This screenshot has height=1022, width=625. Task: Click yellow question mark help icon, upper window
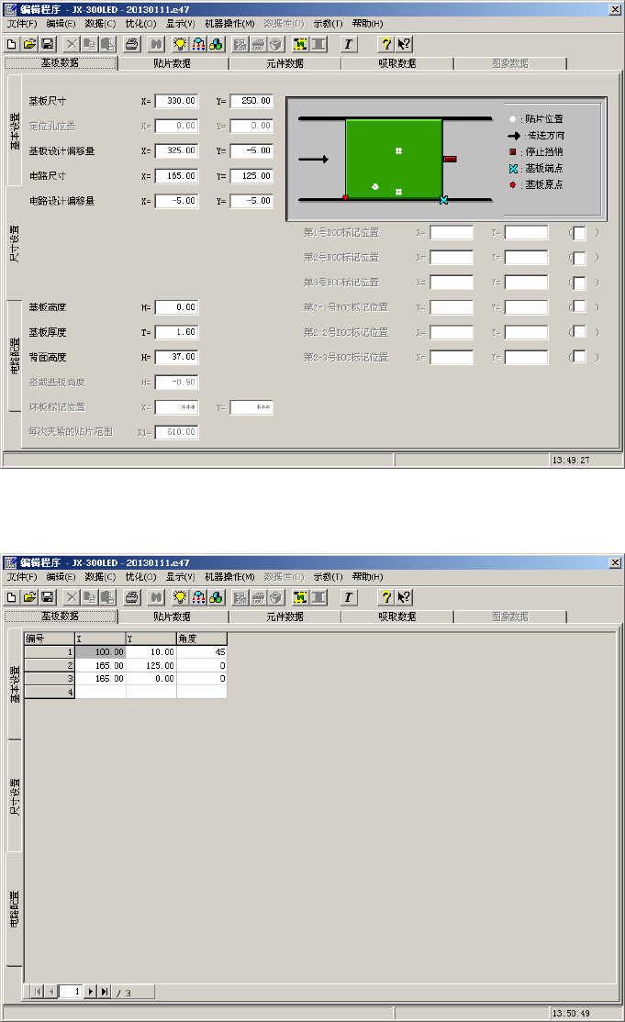point(385,44)
